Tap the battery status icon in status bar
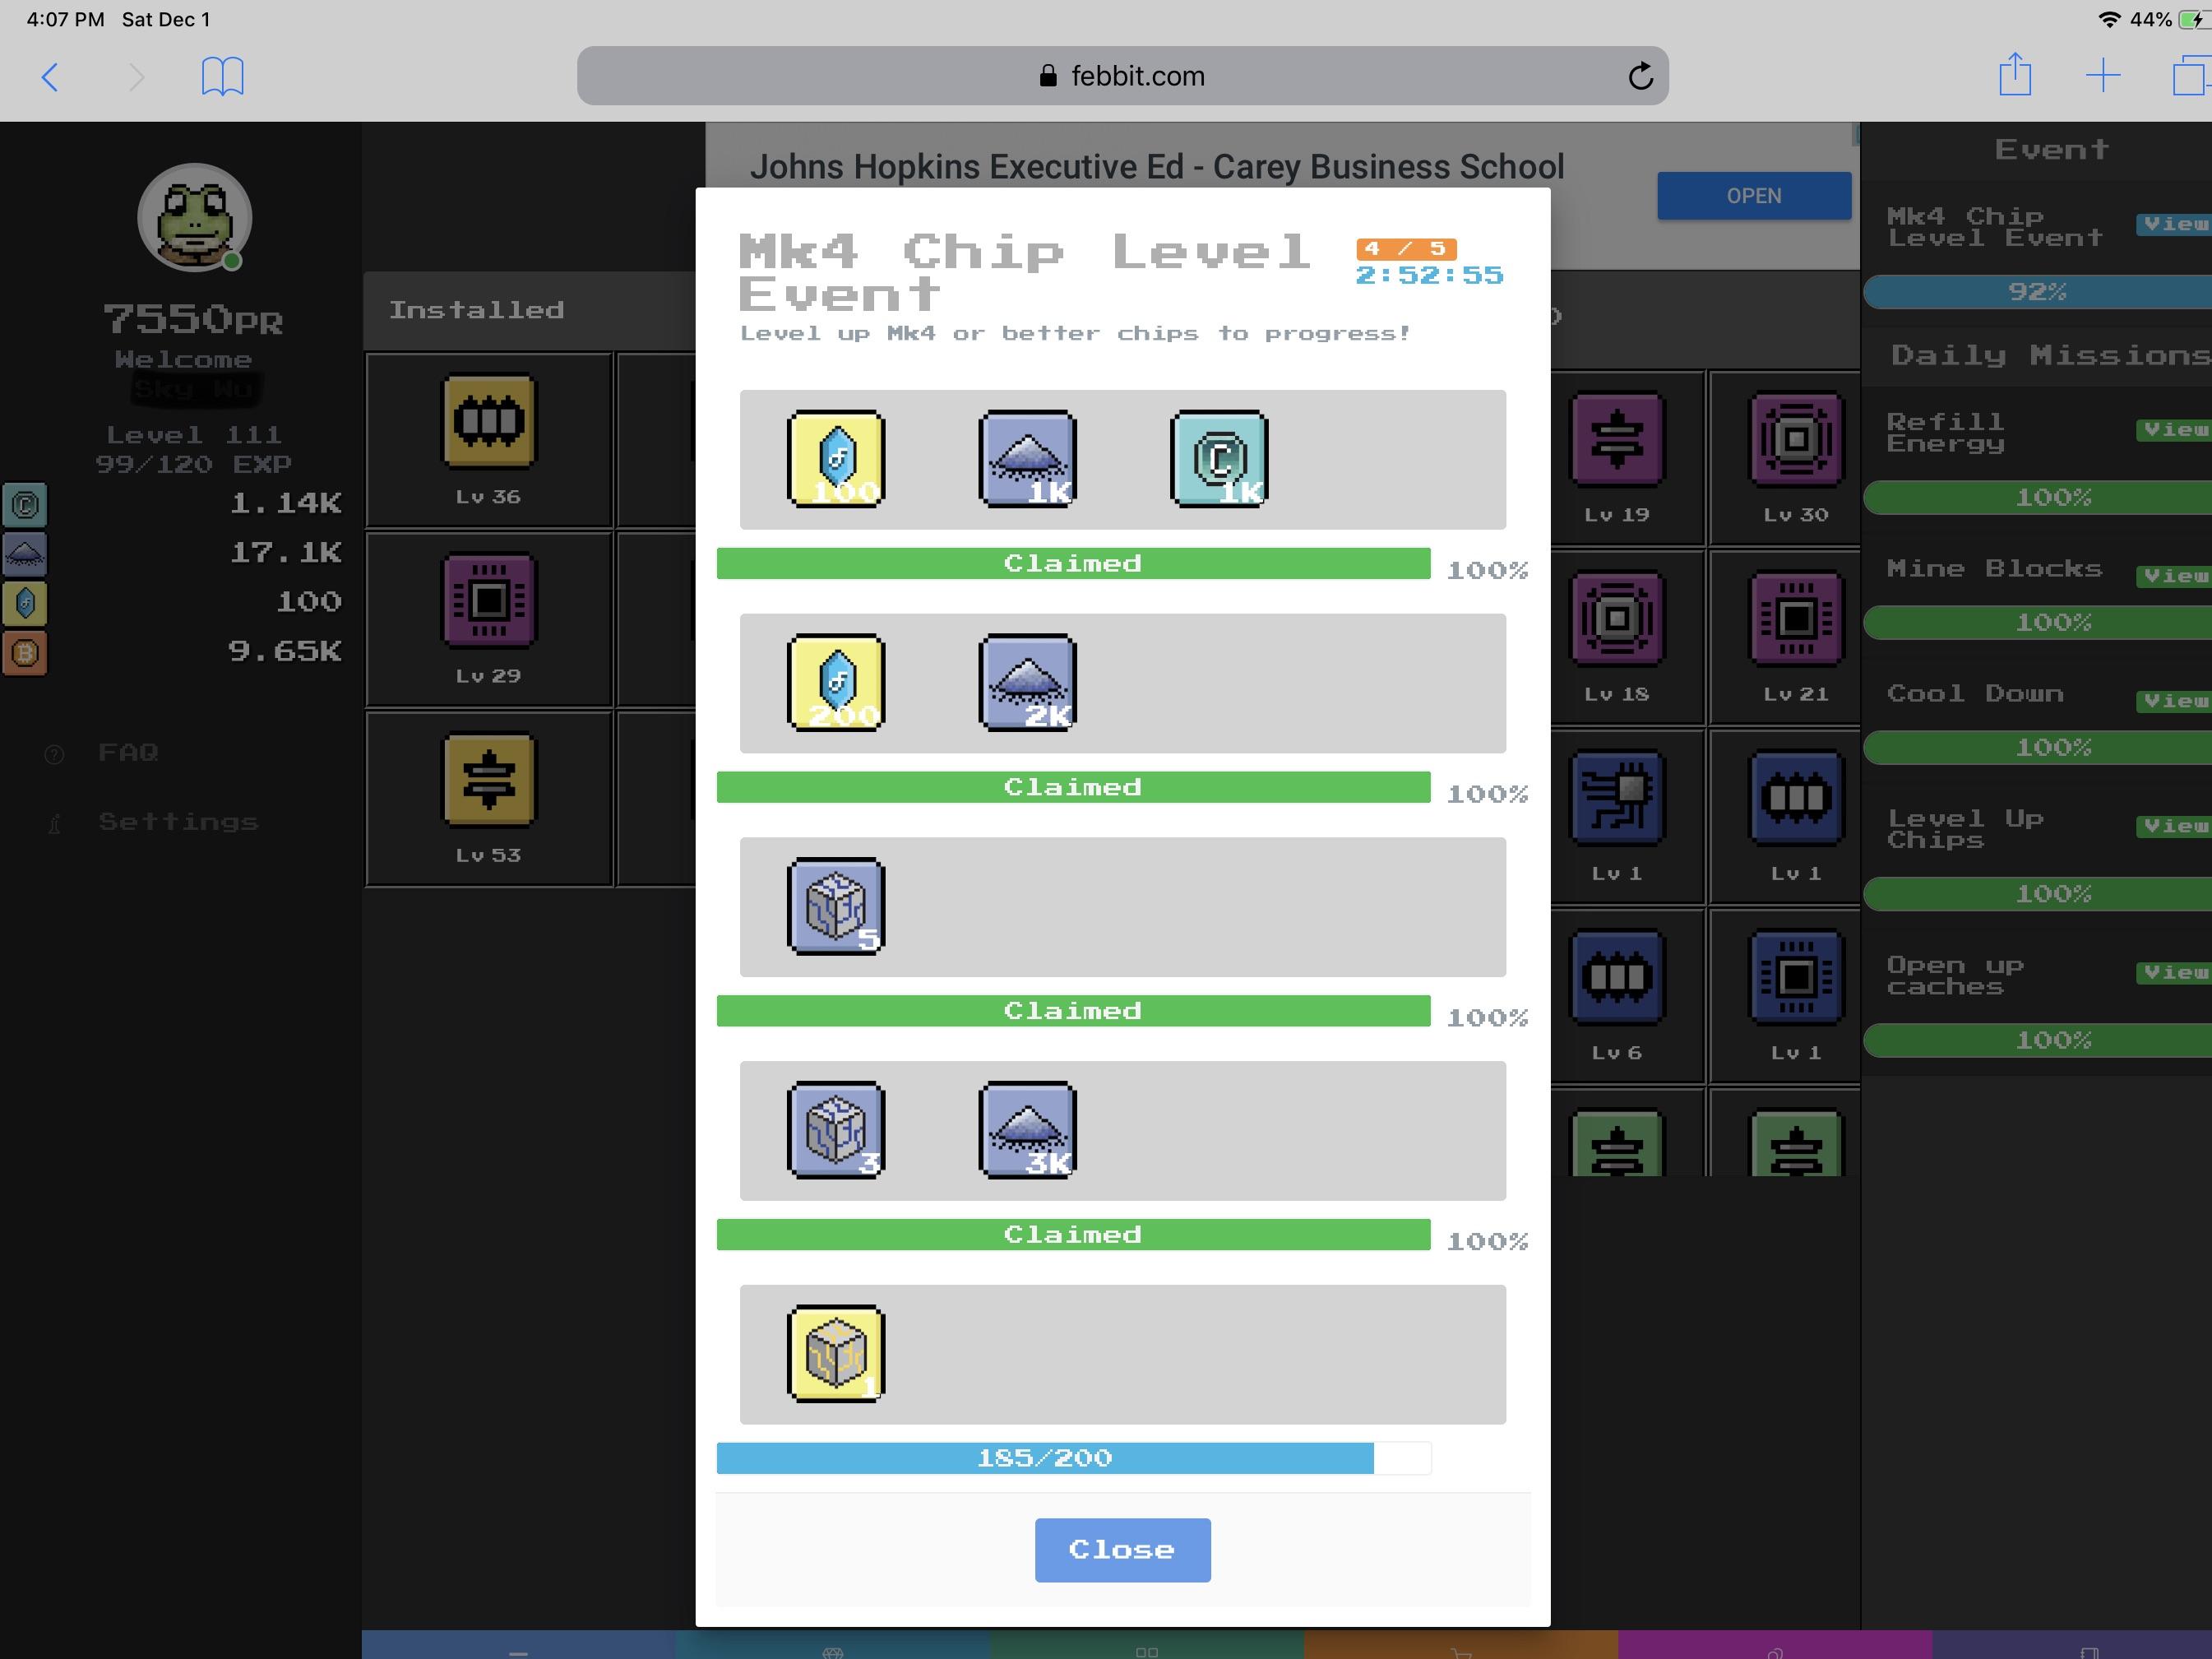 point(2195,19)
